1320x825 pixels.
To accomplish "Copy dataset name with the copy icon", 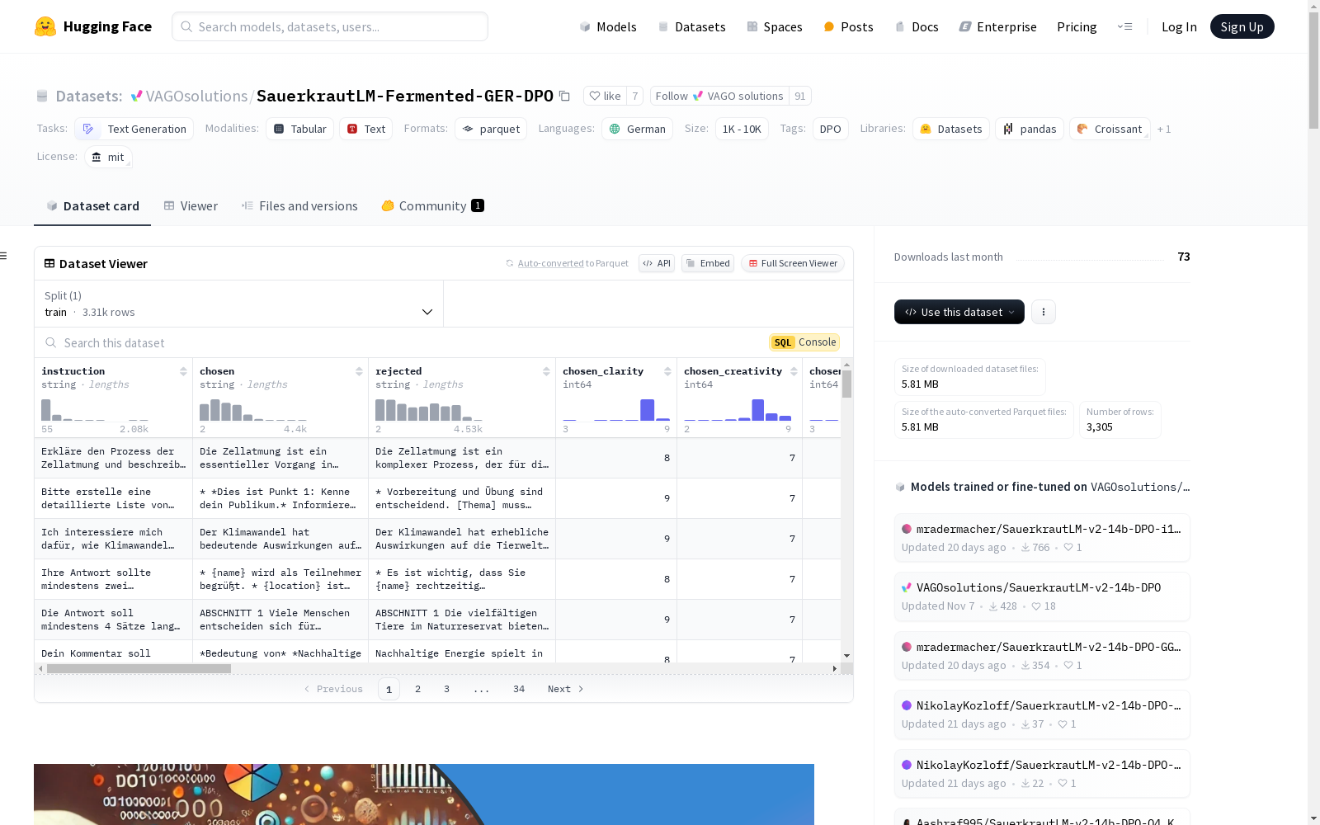I will pos(564,96).
